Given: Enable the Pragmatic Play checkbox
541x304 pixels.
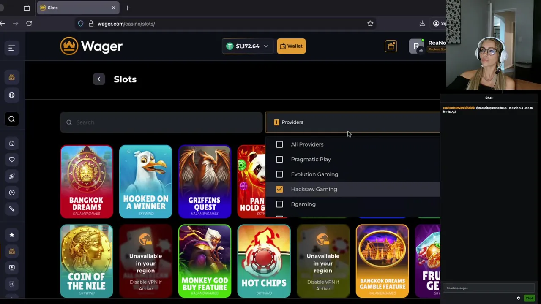Looking at the screenshot, I should click(x=279, y=159).
